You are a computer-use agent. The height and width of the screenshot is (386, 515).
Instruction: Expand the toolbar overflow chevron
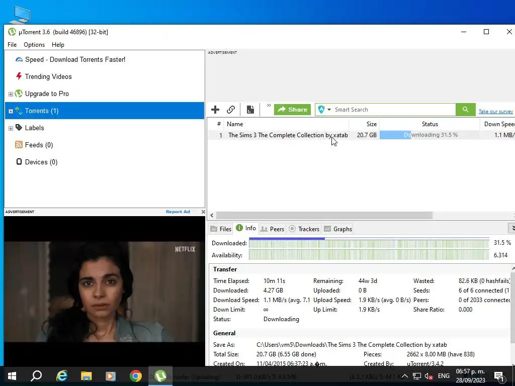pos(269,106)
